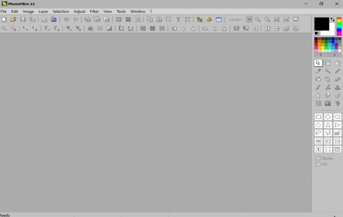
Task: Open a file with the folder icon
Action: (x=13, y=20)
